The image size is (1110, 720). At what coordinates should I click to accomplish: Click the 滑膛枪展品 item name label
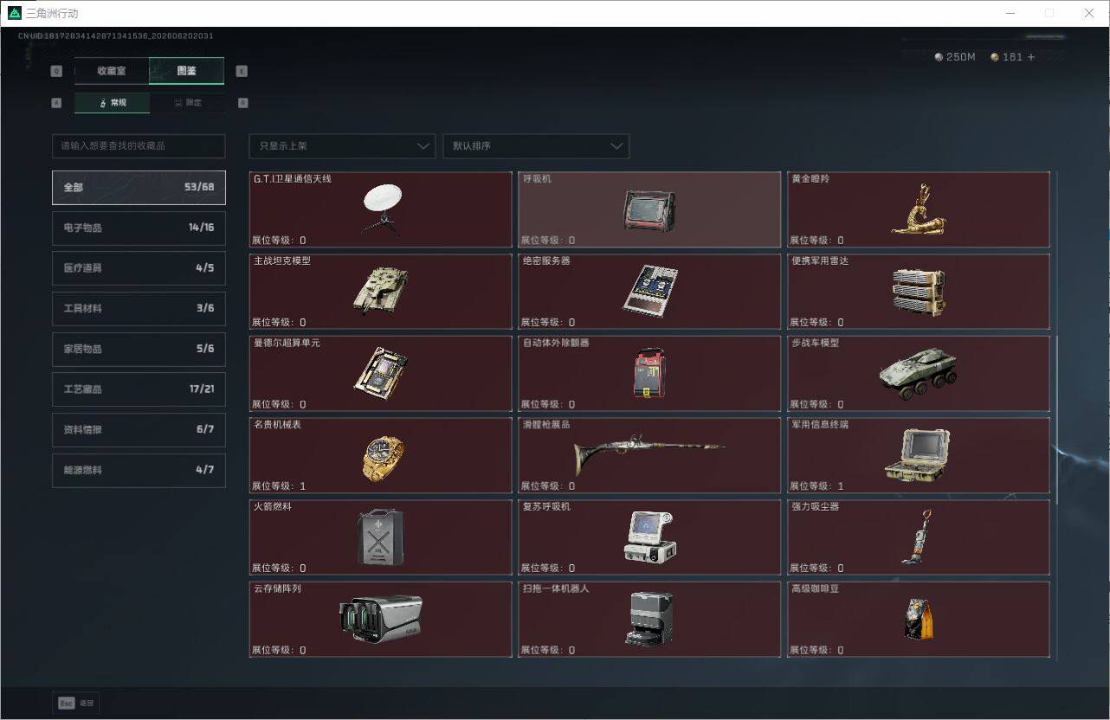click(546, 425)
